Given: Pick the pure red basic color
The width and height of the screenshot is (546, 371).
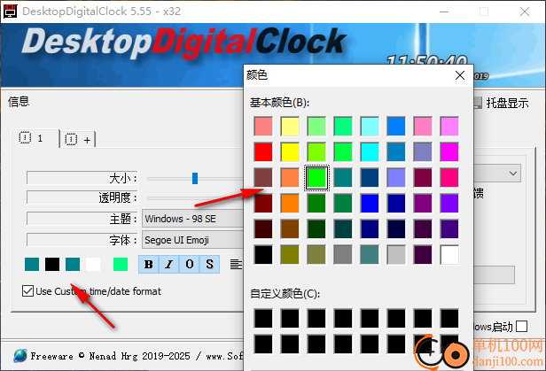Looking at the screenshot, I should click(263, 152).
